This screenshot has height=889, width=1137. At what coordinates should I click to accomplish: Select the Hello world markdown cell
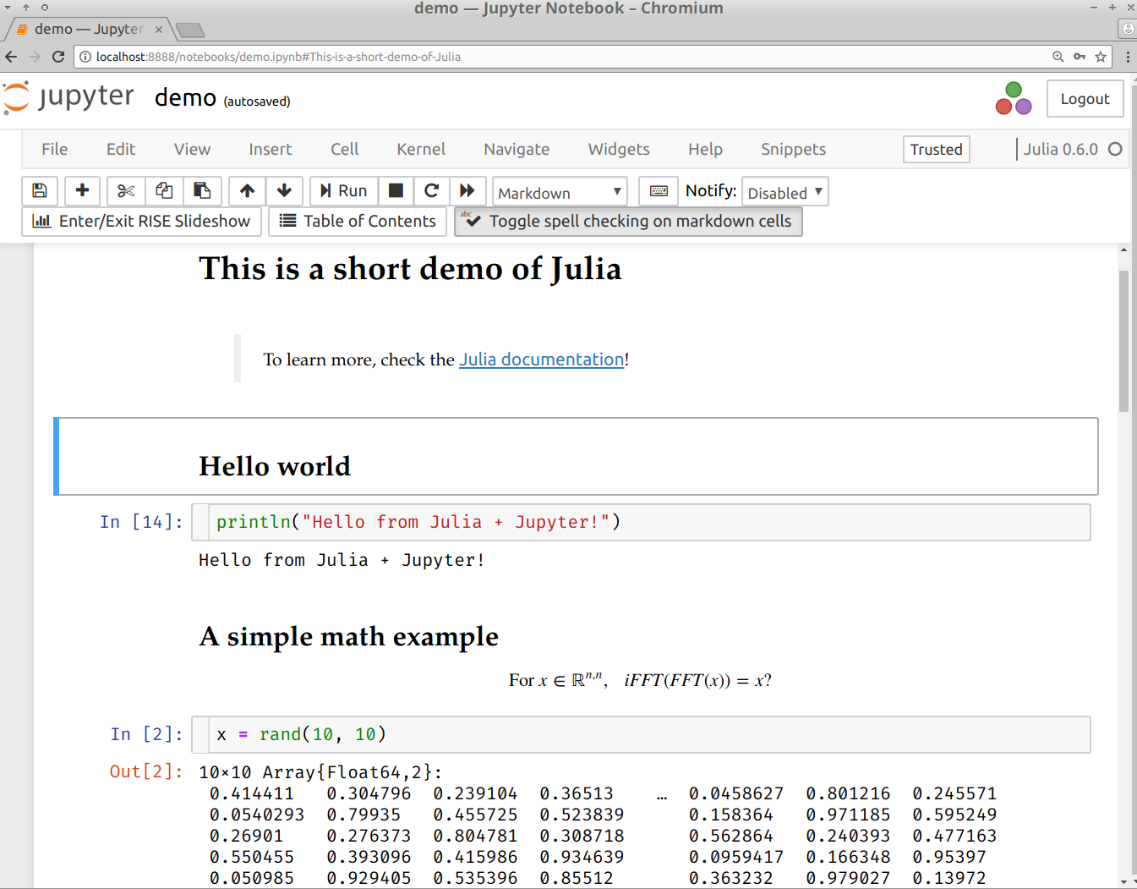(576, 456)
